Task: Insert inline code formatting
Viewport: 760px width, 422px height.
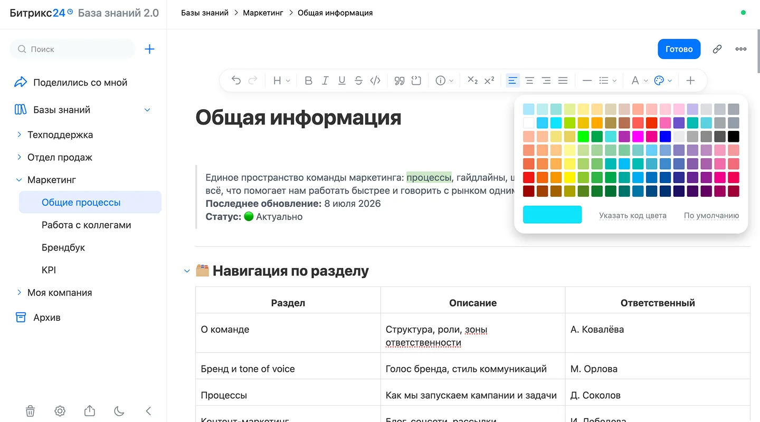Action: pos(375,81)
